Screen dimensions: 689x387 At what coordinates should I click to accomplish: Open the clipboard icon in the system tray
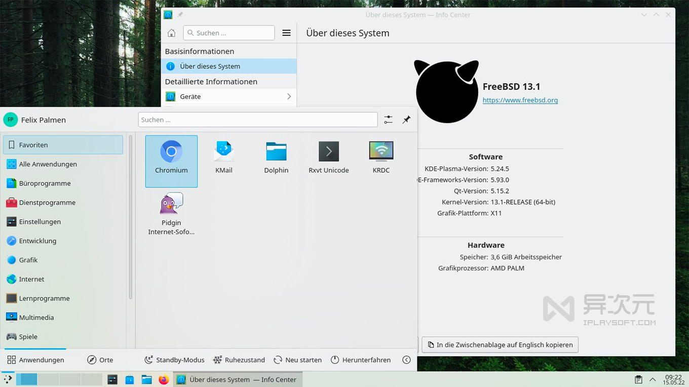click(x=639, y=379)
